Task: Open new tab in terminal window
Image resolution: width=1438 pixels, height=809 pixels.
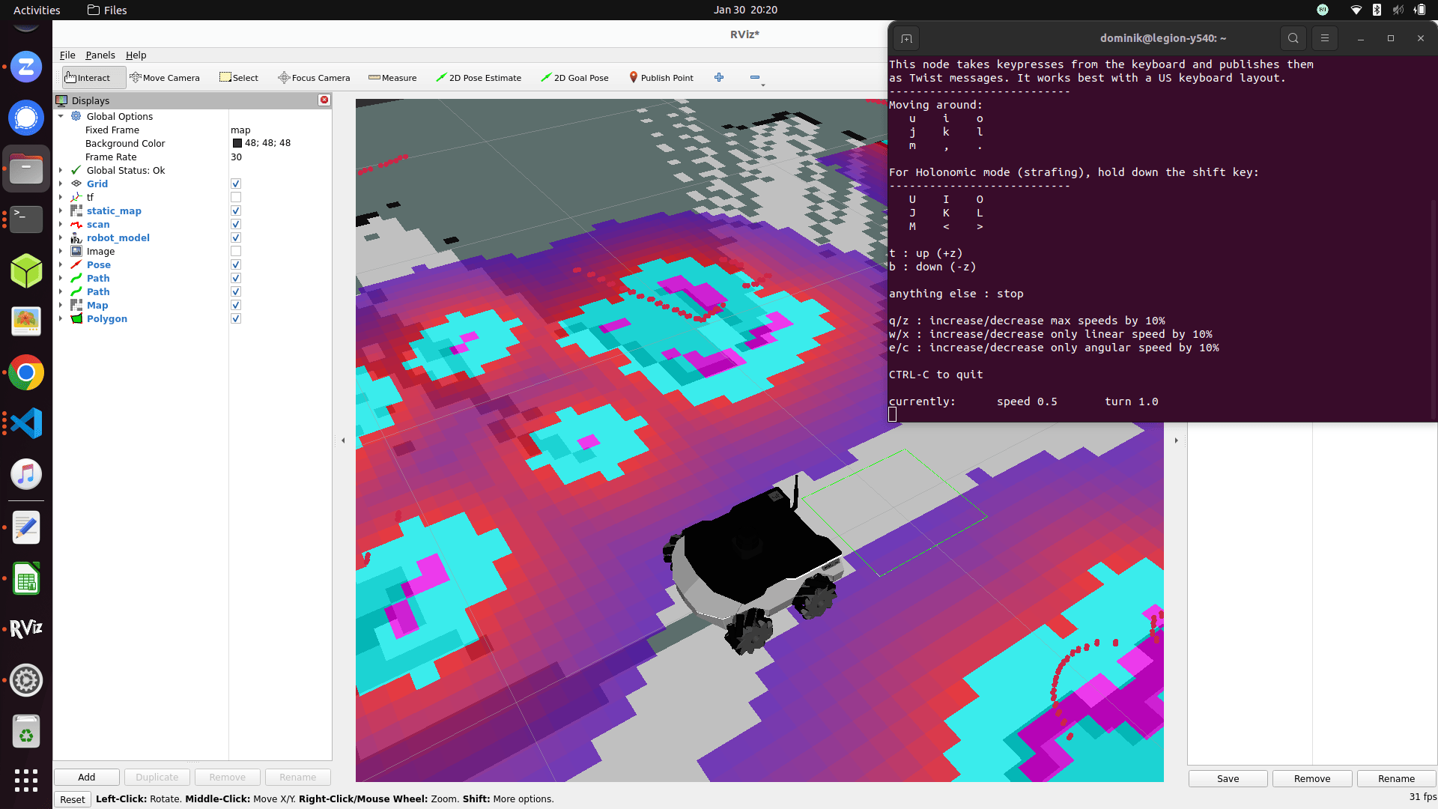Action: coord(906,38)
